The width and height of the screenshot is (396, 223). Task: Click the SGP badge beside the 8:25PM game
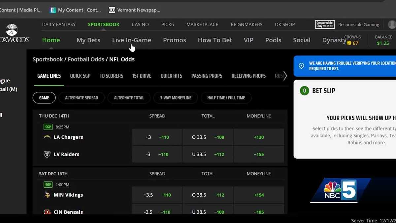[x=48, y=127]
